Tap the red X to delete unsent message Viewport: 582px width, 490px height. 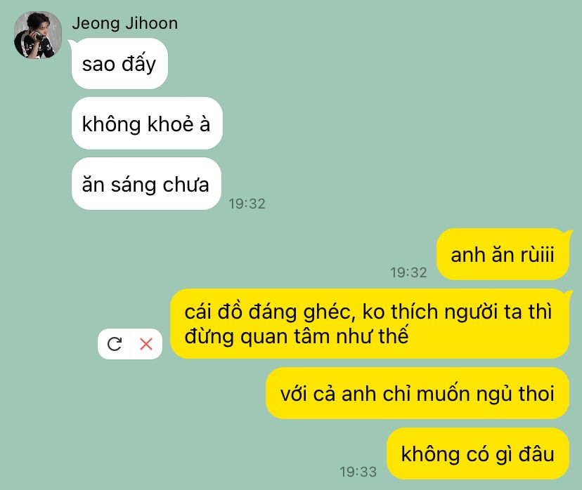[146, 344]
